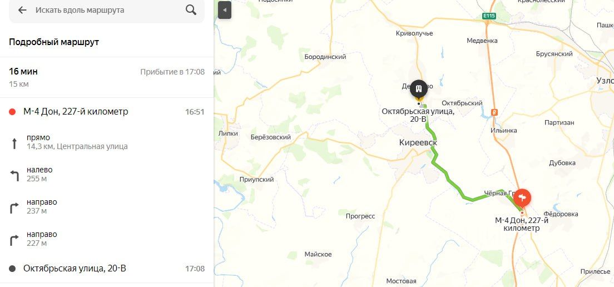Click the black building marker at Октябрьская улица
Image resolution: width=614 pixels, height=287 pixels.
click(419, 89)
